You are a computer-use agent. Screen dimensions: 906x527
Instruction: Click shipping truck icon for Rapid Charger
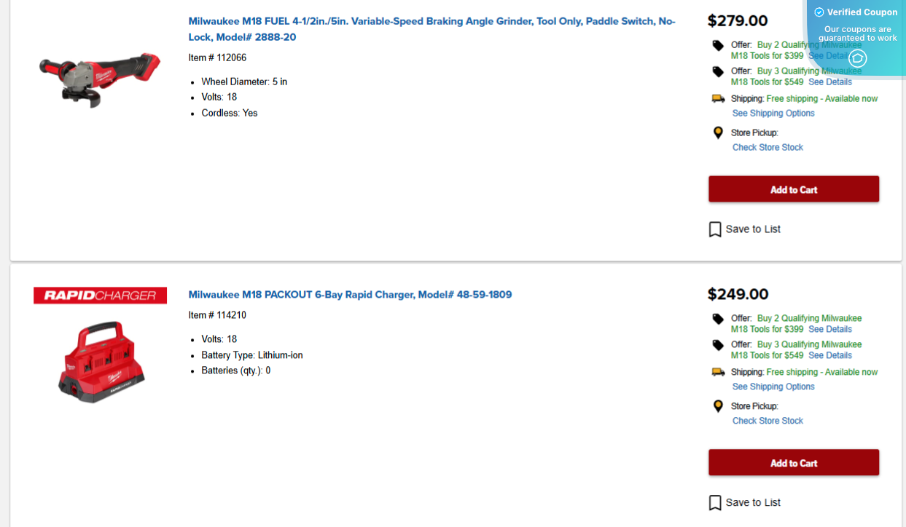tap(718, 373)
